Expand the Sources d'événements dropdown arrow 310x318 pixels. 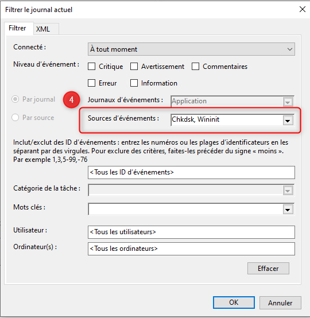pos(288,121)
